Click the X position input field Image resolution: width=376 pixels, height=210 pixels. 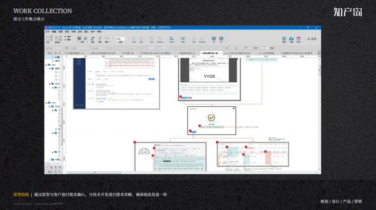pyautogui.click(x=231, y=48)
